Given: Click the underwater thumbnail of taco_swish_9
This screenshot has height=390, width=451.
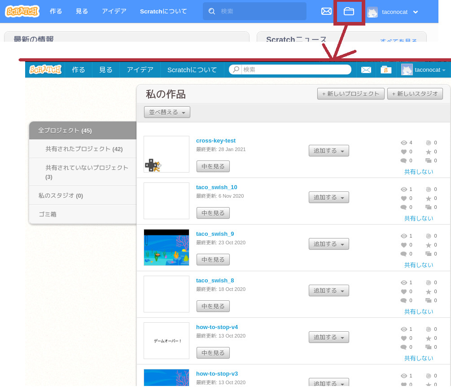Looking at the screenshot, I should tap(166, 247).
